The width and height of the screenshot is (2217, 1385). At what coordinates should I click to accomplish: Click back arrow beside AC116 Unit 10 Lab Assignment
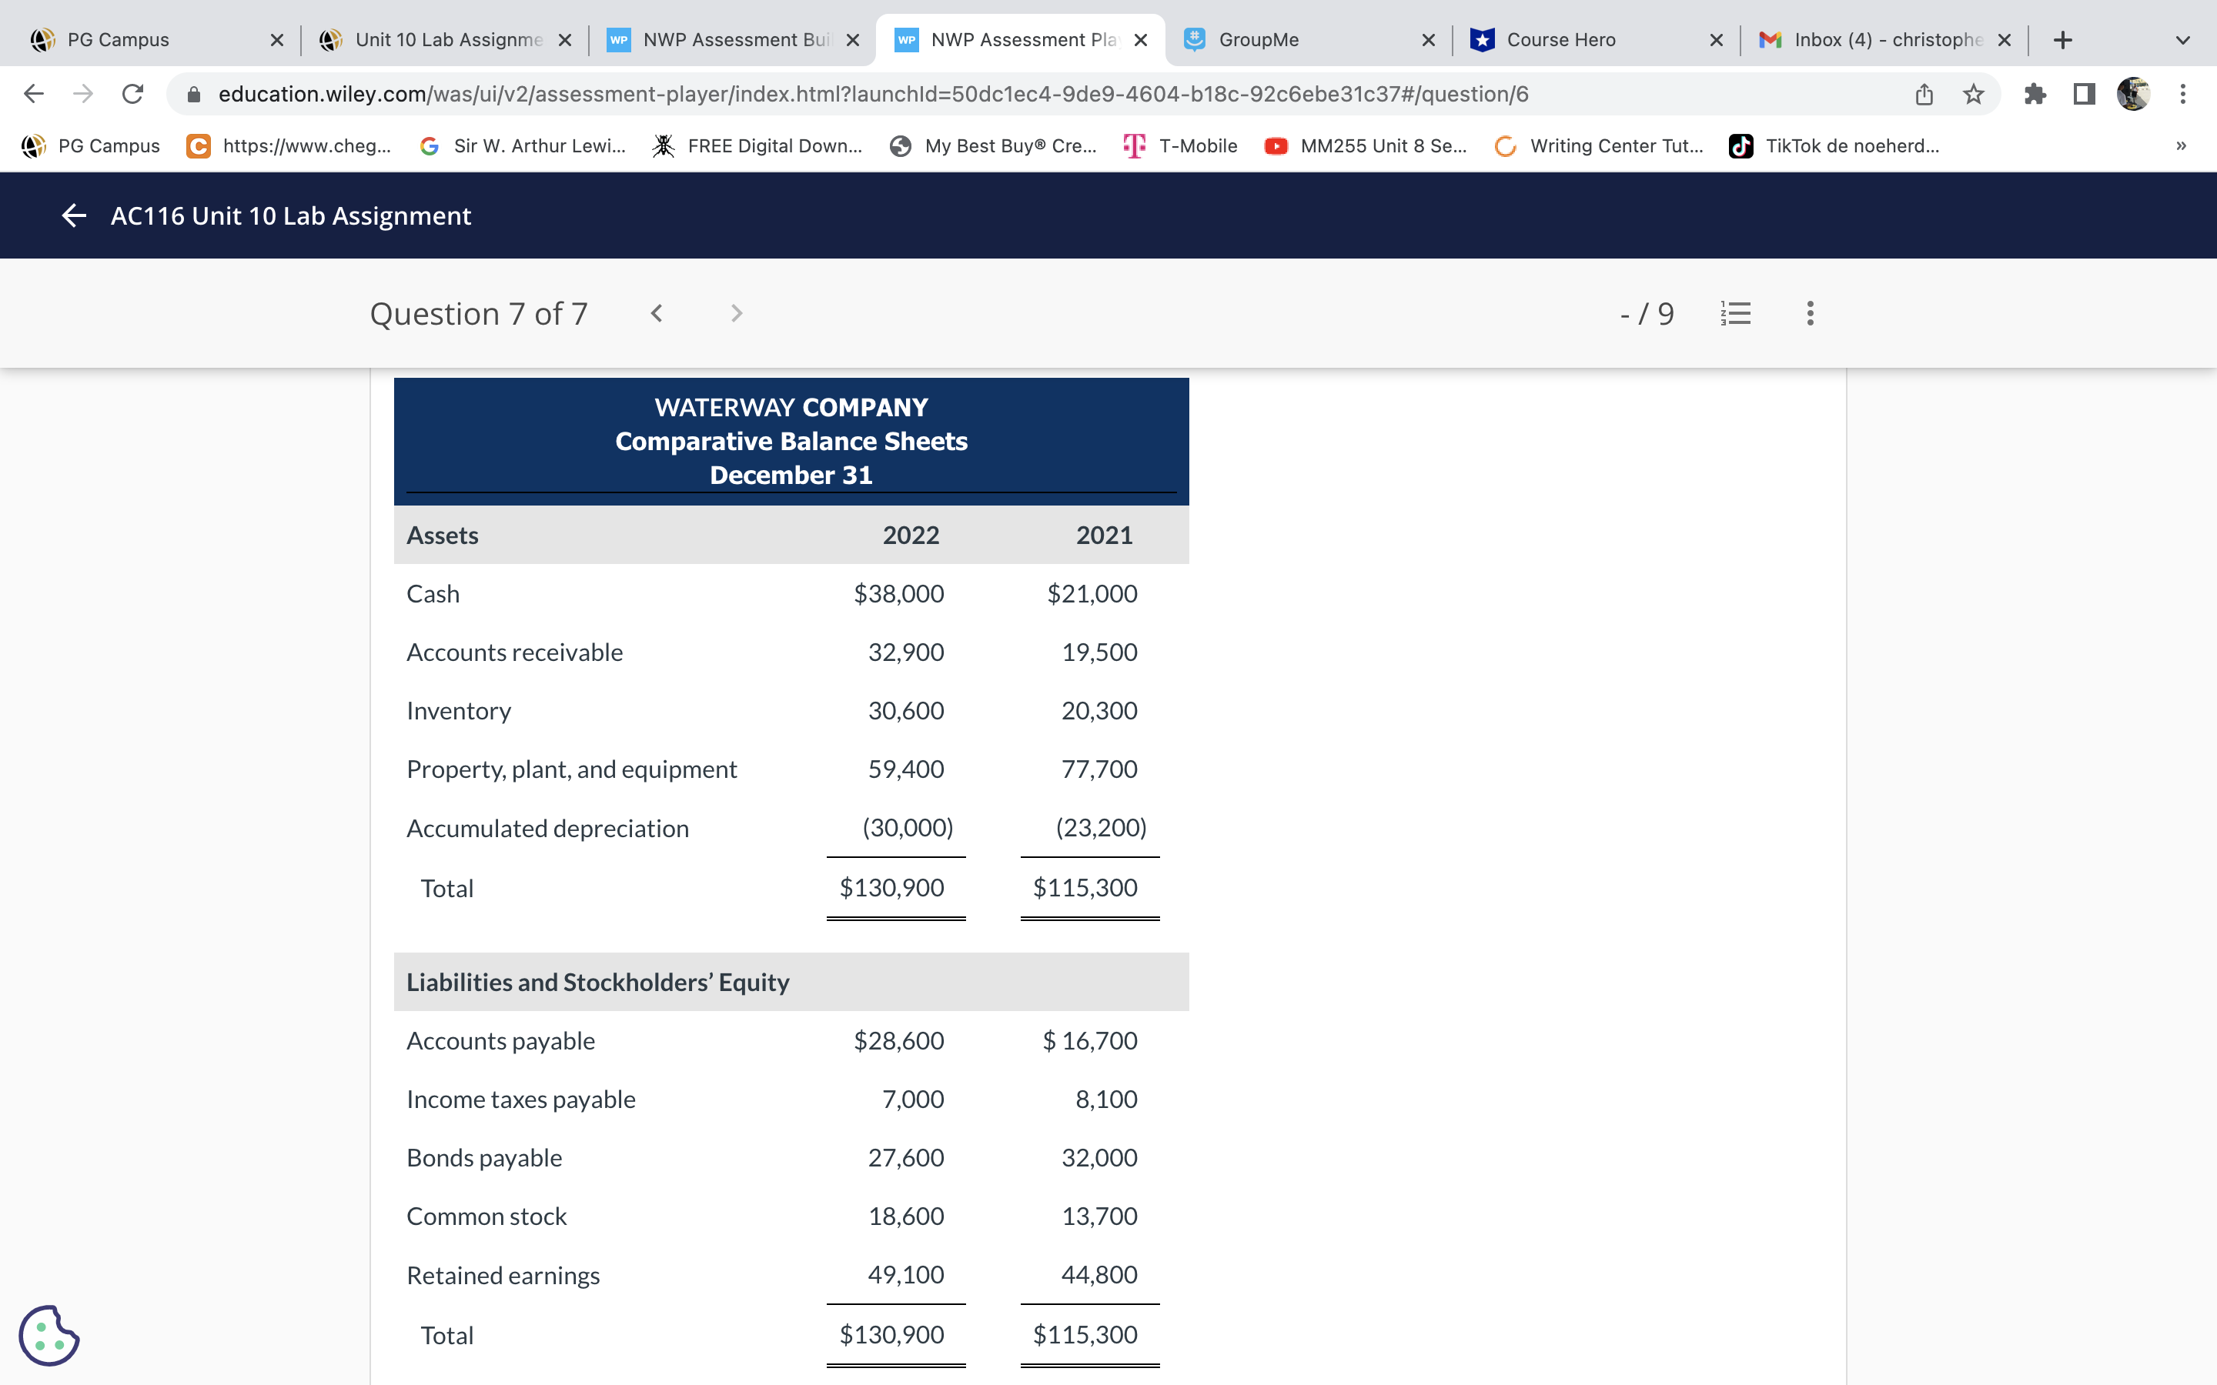click(x=73, y=216)
